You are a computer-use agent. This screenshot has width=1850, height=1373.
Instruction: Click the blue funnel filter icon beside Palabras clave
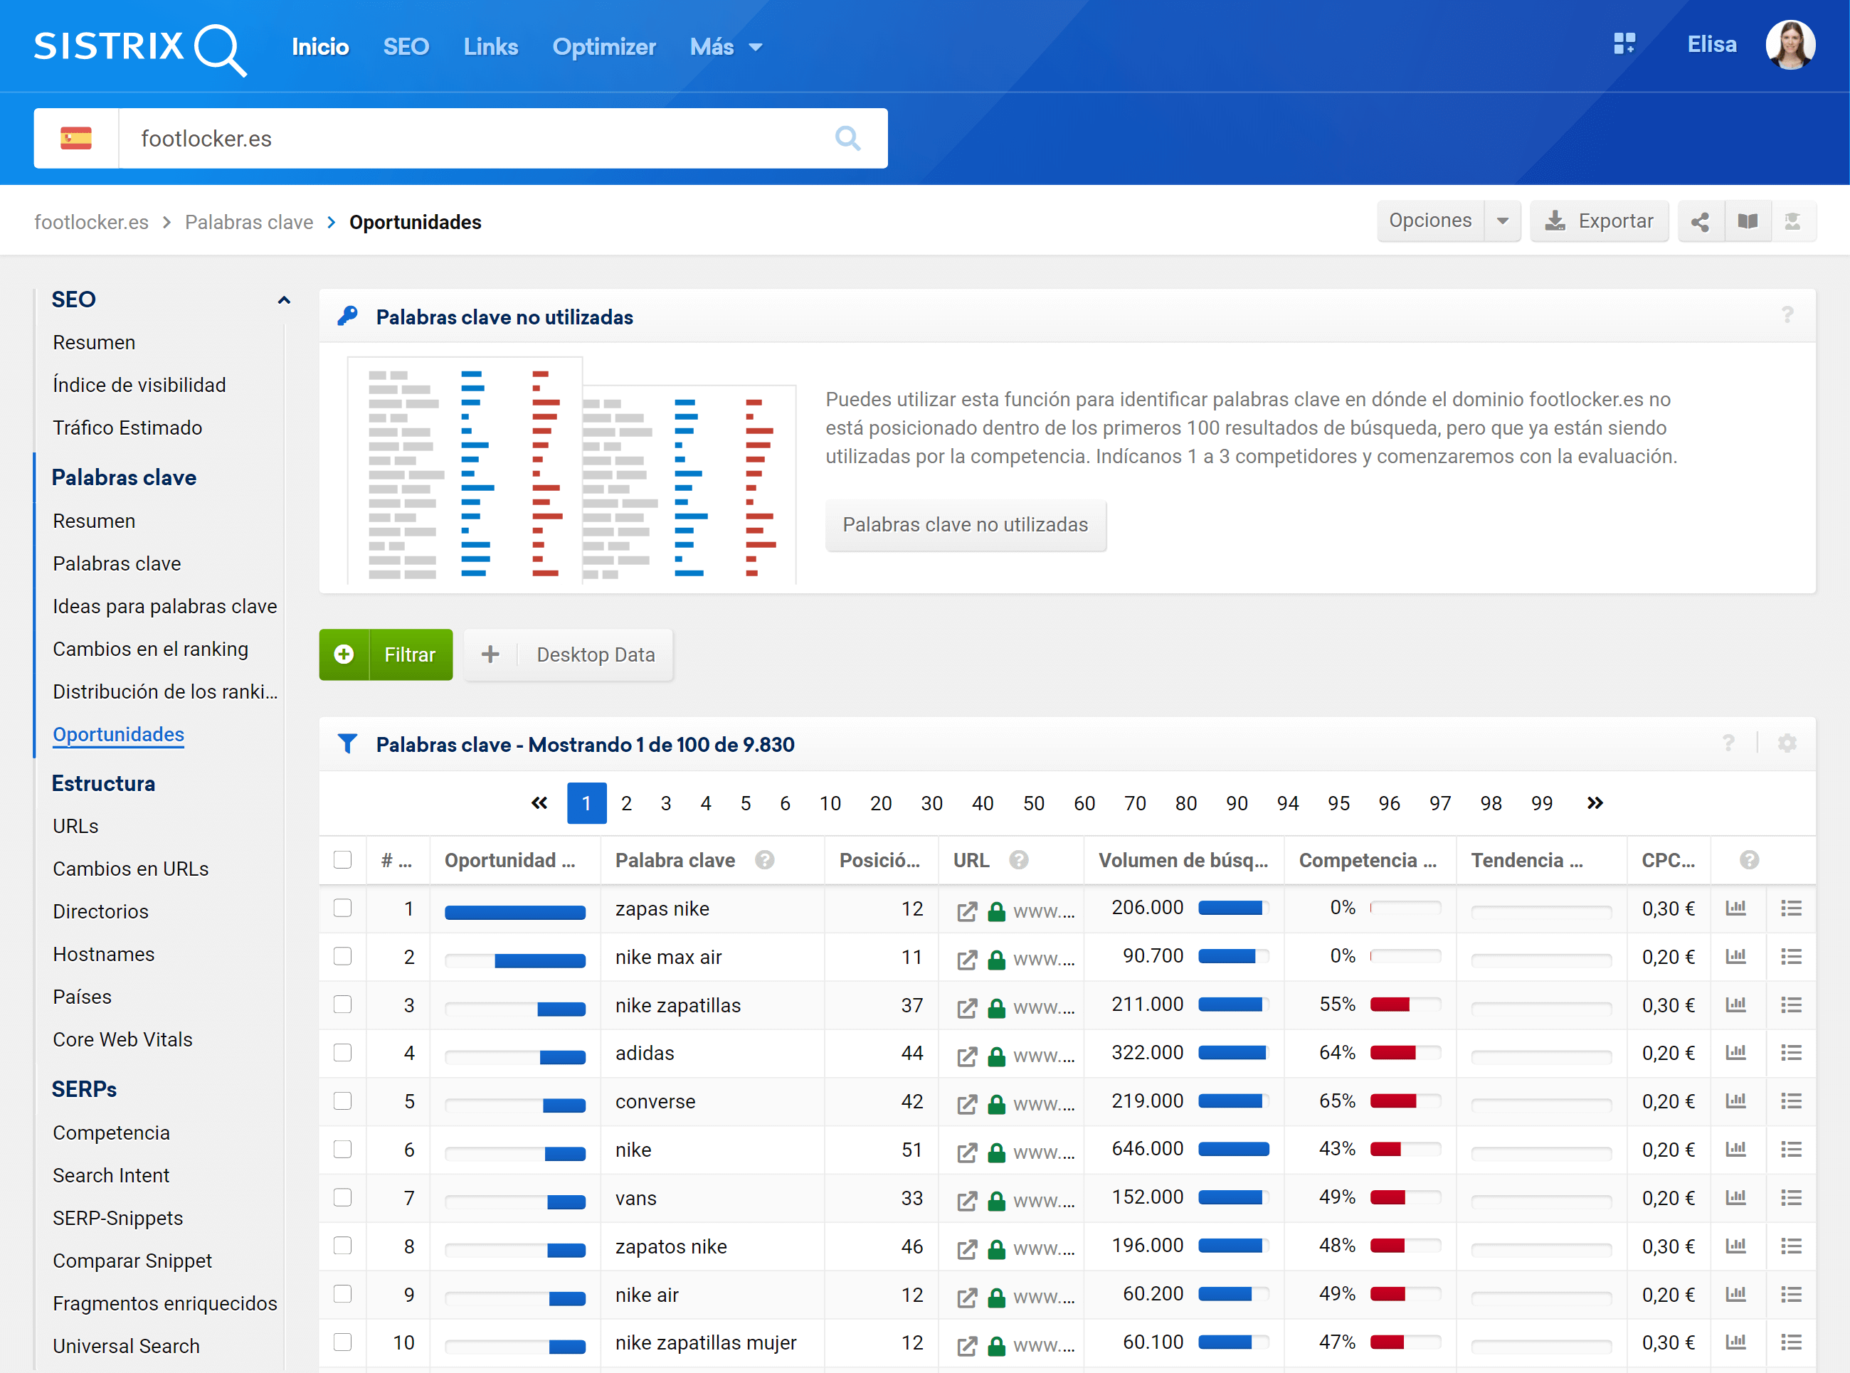tap(347, 744)
